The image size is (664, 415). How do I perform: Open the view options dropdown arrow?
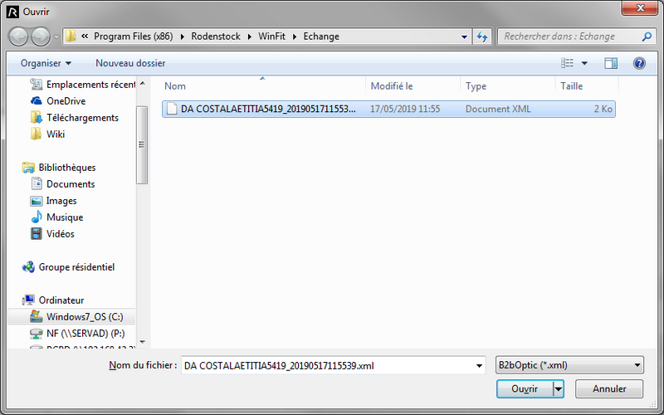click(584, 64)
